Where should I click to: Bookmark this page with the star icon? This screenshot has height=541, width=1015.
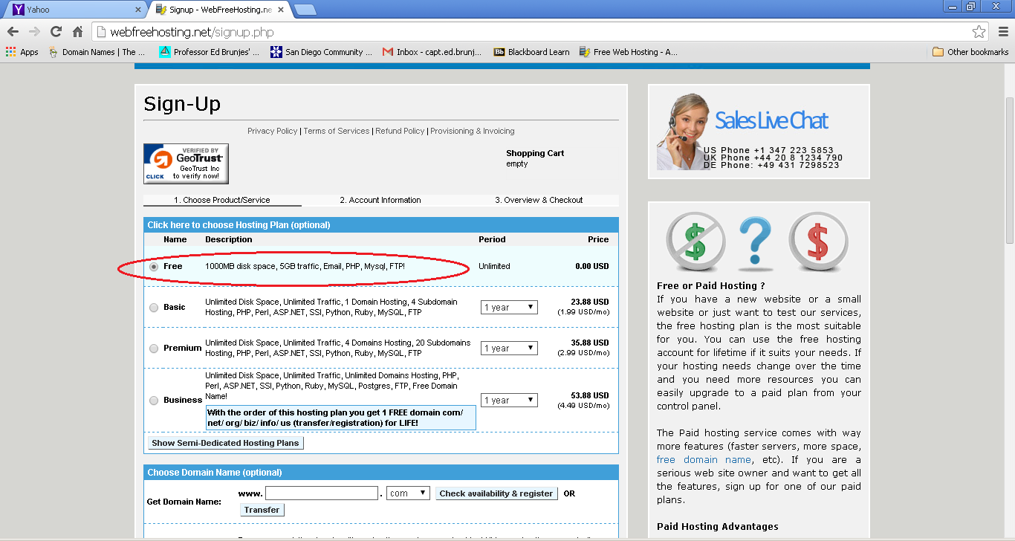click(979, 32)
